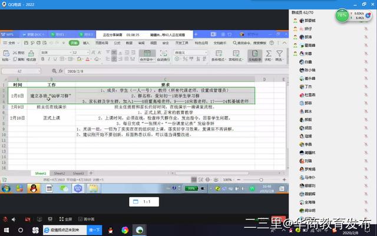Toggle the red camera icon in call controls
Image resolution: width=377 pixels, height=236 pixels.
click(x=28, y=219)
